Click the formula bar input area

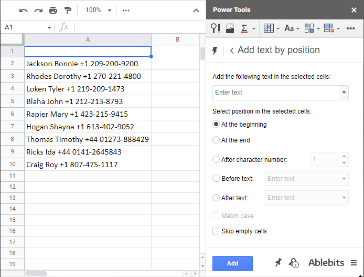pos(140,27)
